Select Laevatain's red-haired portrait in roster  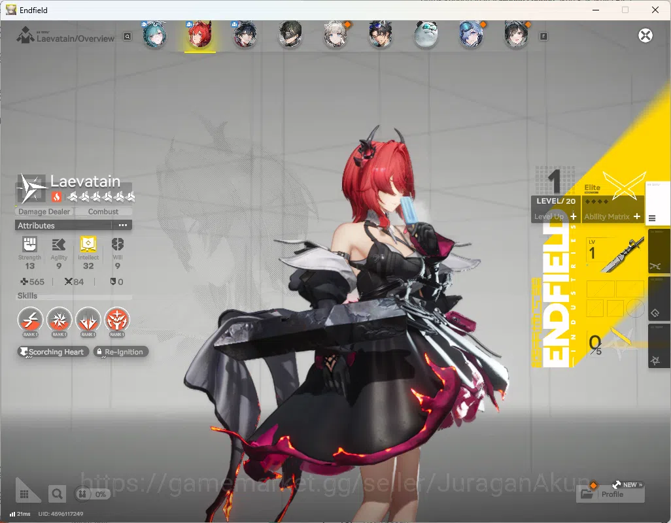point(200,35)
